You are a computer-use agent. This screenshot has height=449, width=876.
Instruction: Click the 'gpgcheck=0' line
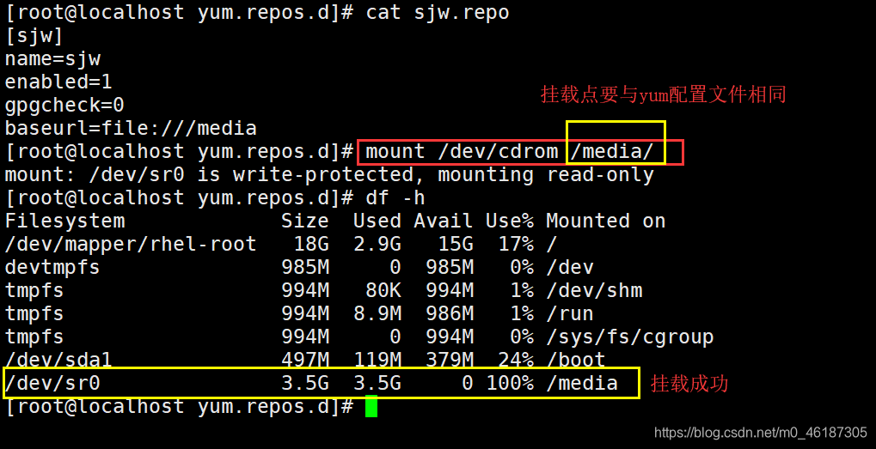64,105
